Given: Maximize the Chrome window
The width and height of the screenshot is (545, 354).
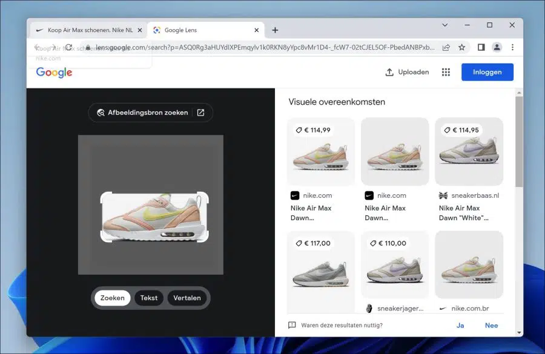Looking at the screenshot, I should tap(489, 25).
